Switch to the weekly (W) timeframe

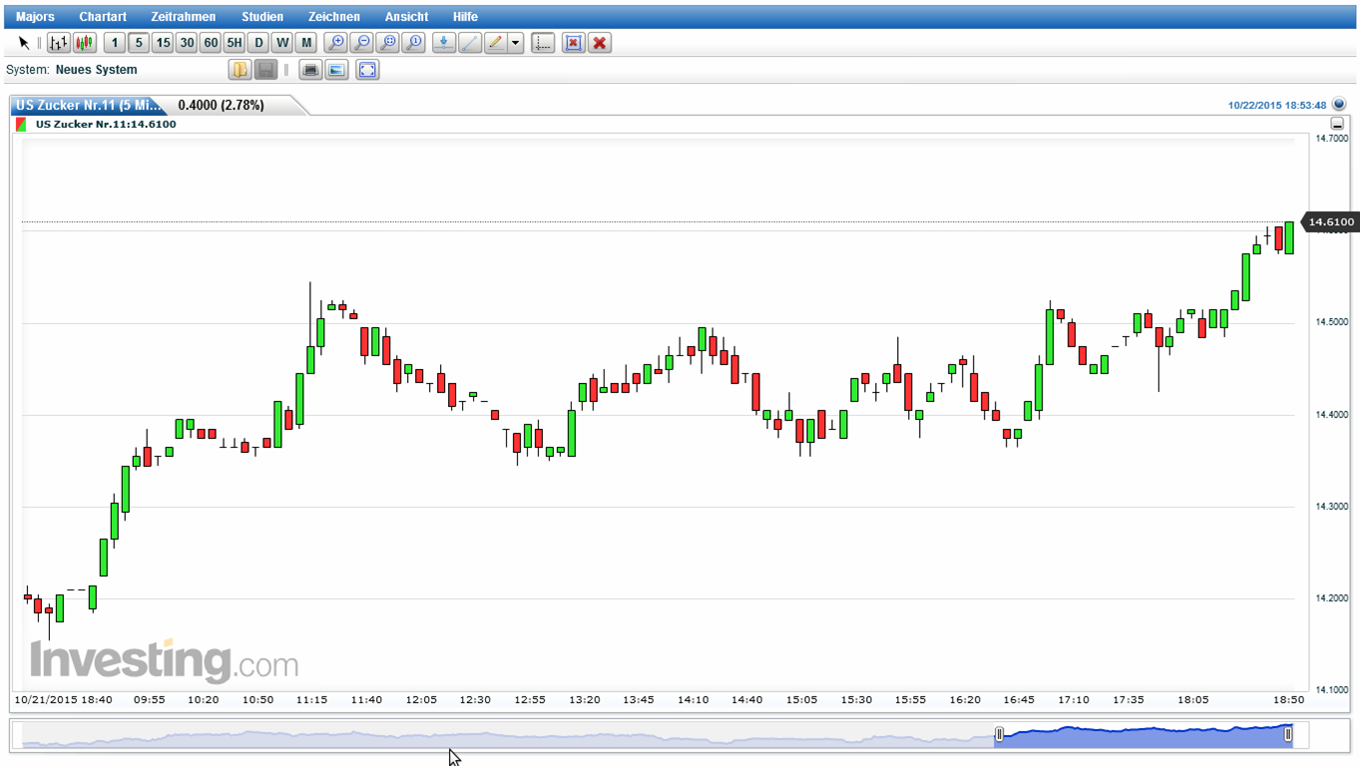click(x=282, y=43)
